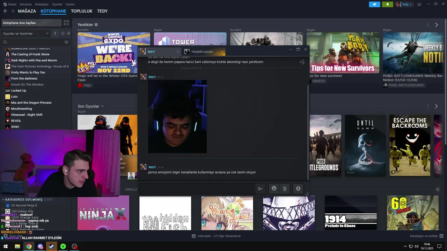The image size is (447, 251).
Task: Click the Feign game tag
Action: [85, 85]
